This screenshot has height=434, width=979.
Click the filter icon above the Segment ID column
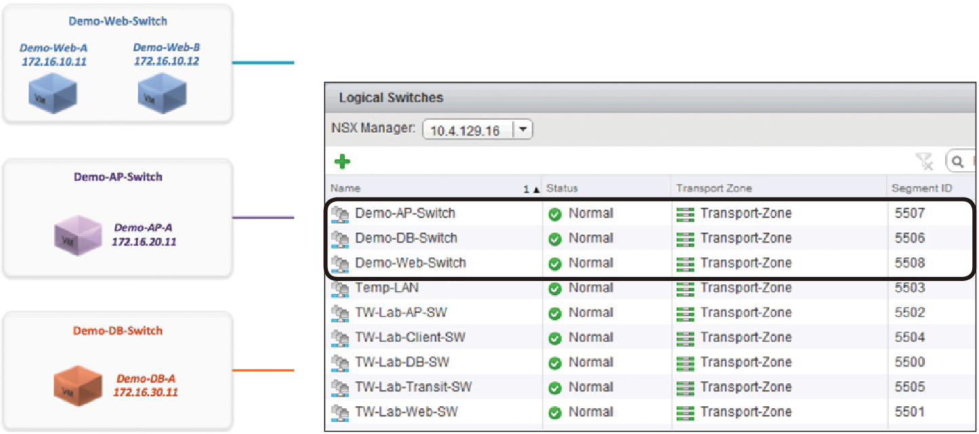924,161
